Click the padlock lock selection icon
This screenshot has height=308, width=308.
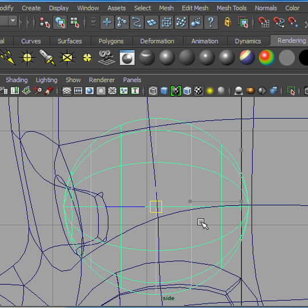[x=228, y=22]
